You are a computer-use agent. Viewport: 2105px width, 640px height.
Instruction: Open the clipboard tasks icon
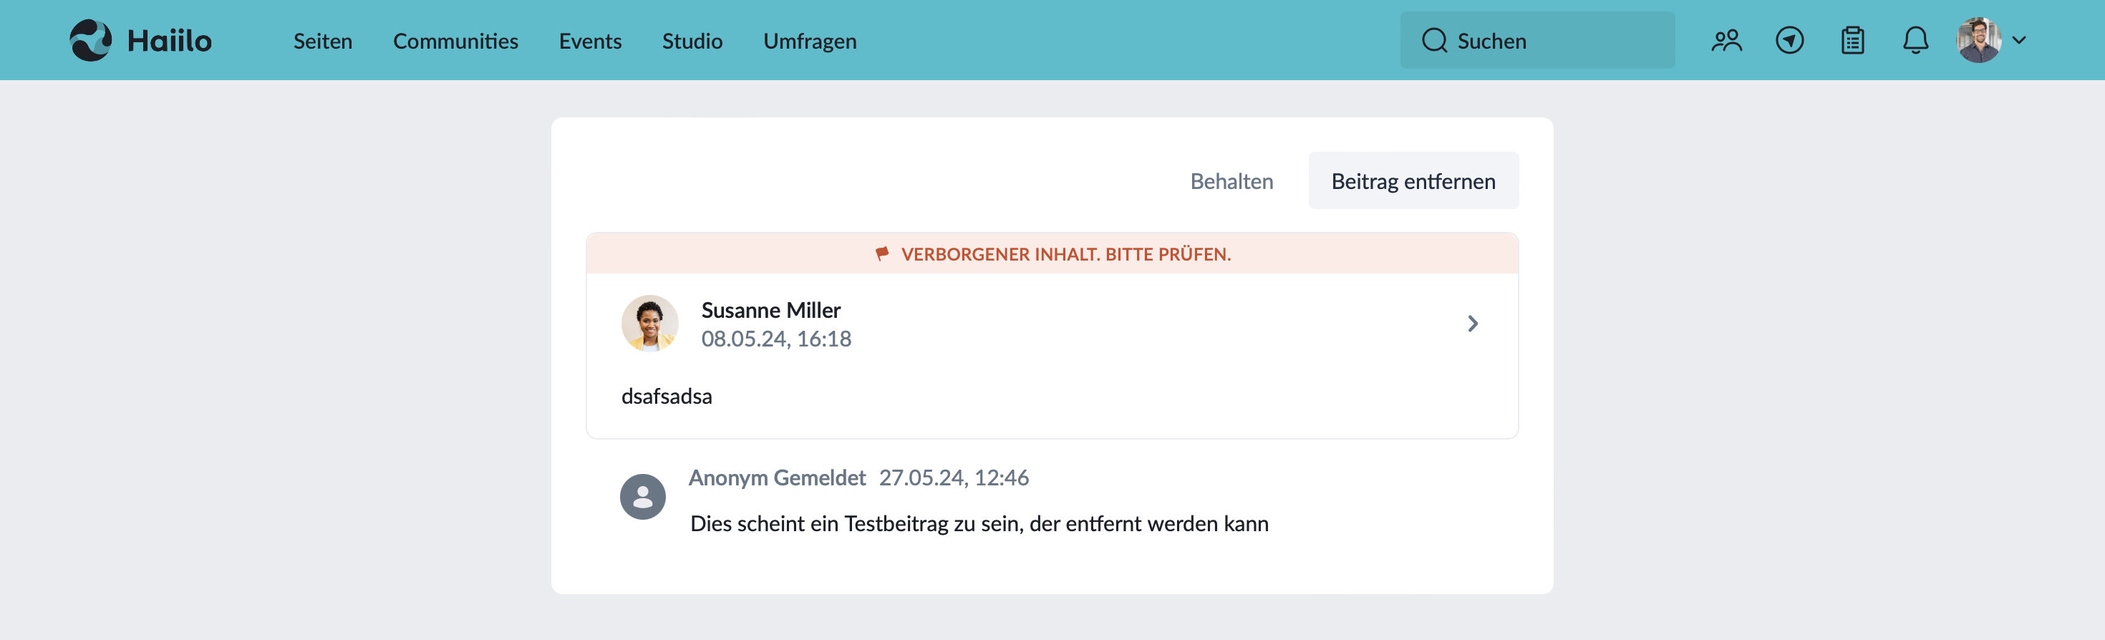[x=1852, y=40]
